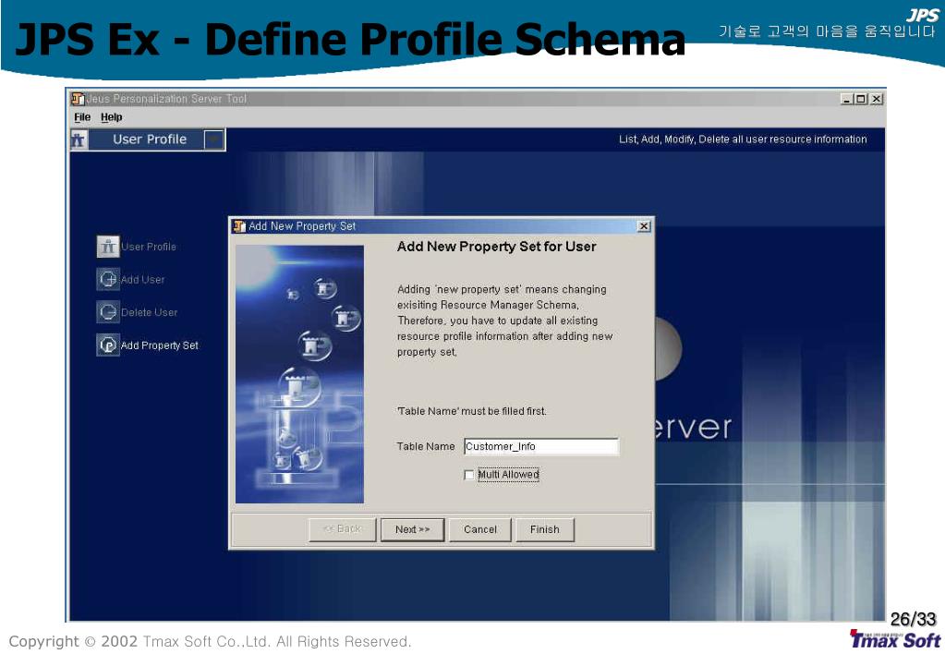Minimize the Jeus Personalization Server Tool window
The image size is (945, 654).
(x=847, y=99)
